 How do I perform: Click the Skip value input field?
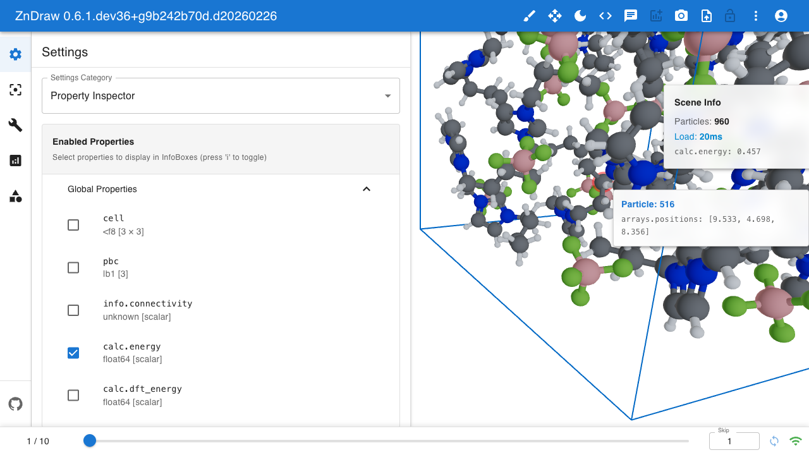point(734,441)
